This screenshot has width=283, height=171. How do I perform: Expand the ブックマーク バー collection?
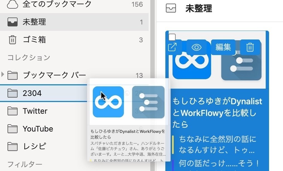[3, 74]
